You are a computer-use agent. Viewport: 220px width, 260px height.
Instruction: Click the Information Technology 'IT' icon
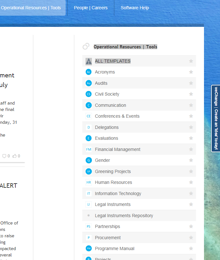[89, 193]
